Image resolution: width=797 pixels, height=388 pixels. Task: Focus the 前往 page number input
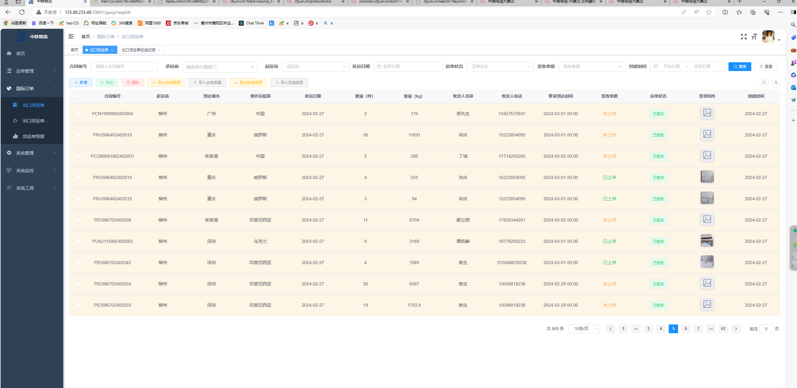(766, 329)
